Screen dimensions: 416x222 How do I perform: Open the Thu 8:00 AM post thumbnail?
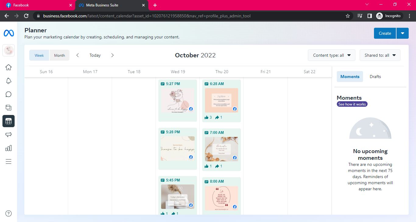(x=221, y=198)
